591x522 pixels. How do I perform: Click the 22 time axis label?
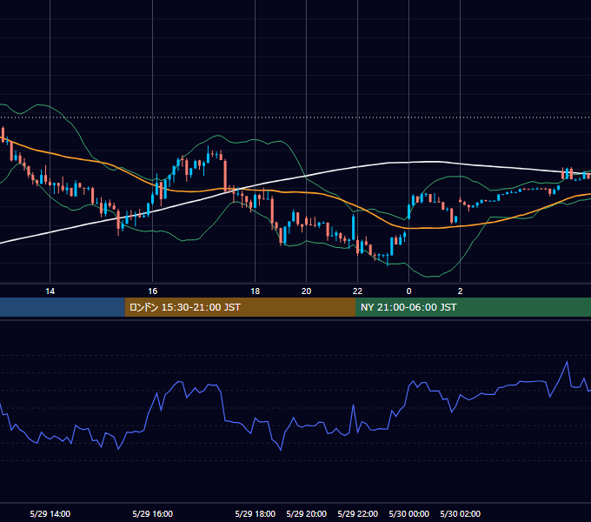pos(357,291)
